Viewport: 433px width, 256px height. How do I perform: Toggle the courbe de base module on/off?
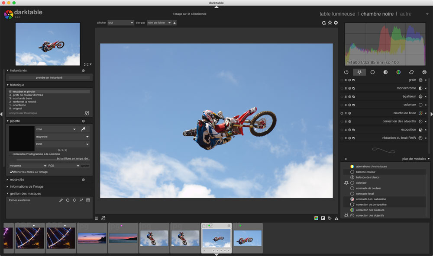pyautogui.click(x=342, y=113)
